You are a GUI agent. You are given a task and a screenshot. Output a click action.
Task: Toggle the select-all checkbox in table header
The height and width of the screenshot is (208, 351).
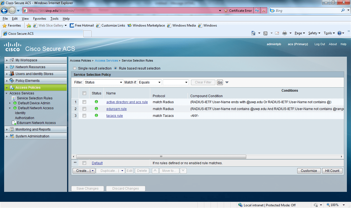pyautogui.click(x=84, y=93)
